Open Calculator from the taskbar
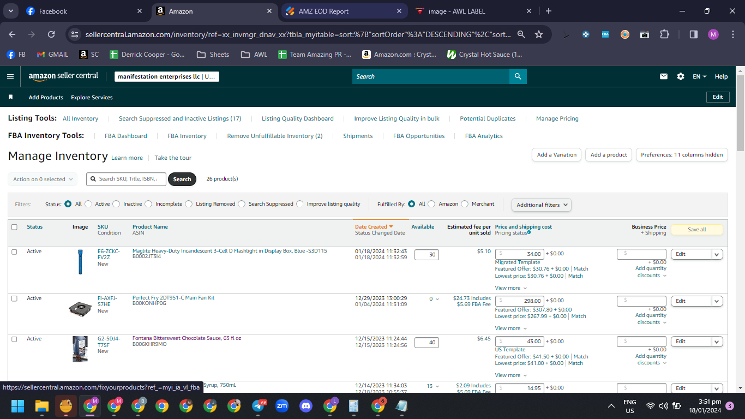Viewport: 745px width, 419px height. coord(354,406)
